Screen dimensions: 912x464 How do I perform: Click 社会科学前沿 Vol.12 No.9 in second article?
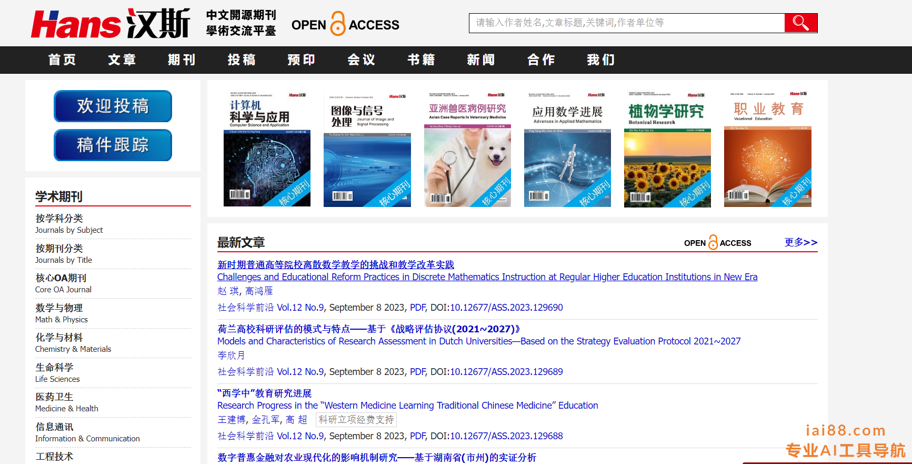coord(271,372)
